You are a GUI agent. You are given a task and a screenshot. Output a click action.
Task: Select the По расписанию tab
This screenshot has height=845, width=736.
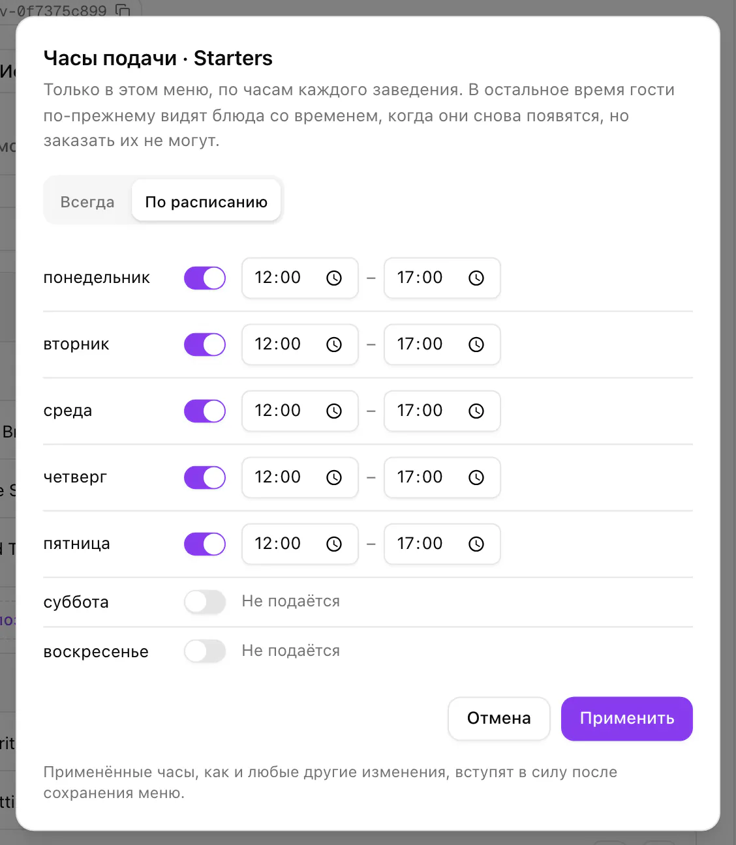[206, 202]
